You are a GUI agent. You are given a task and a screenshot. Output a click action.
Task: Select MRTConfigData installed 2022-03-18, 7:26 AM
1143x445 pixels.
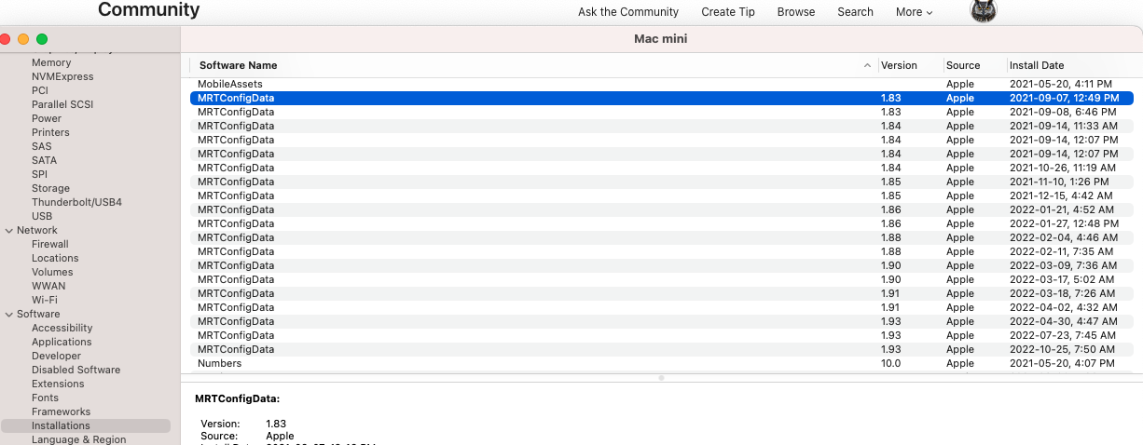661,293
